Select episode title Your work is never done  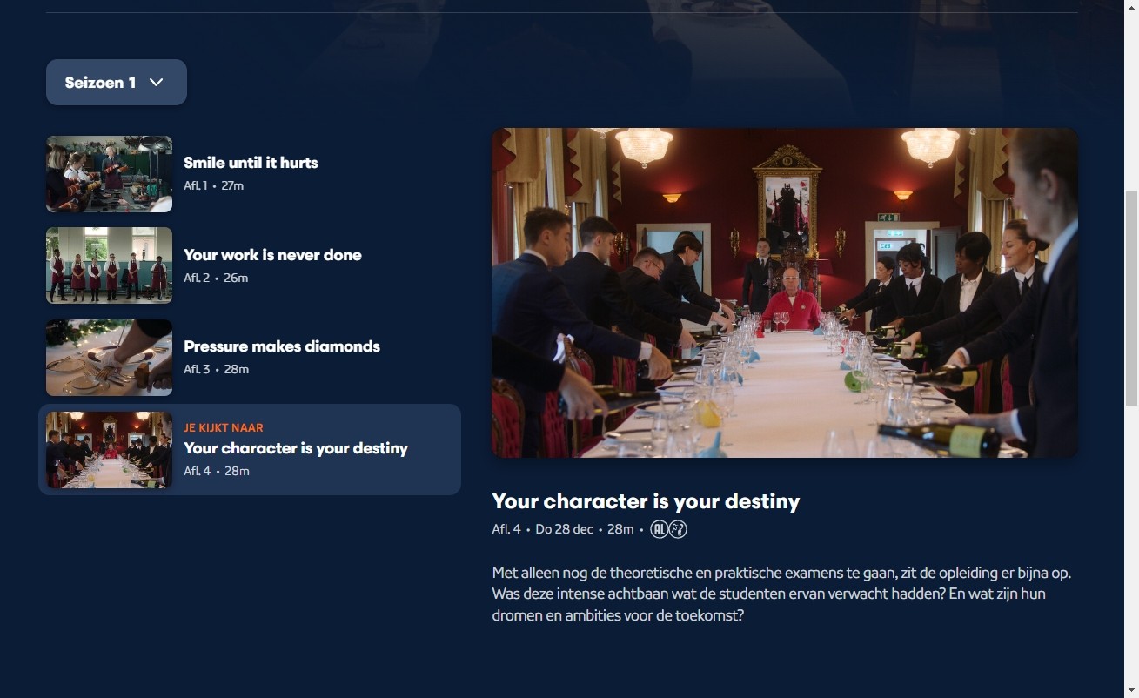tap(272, 255)
